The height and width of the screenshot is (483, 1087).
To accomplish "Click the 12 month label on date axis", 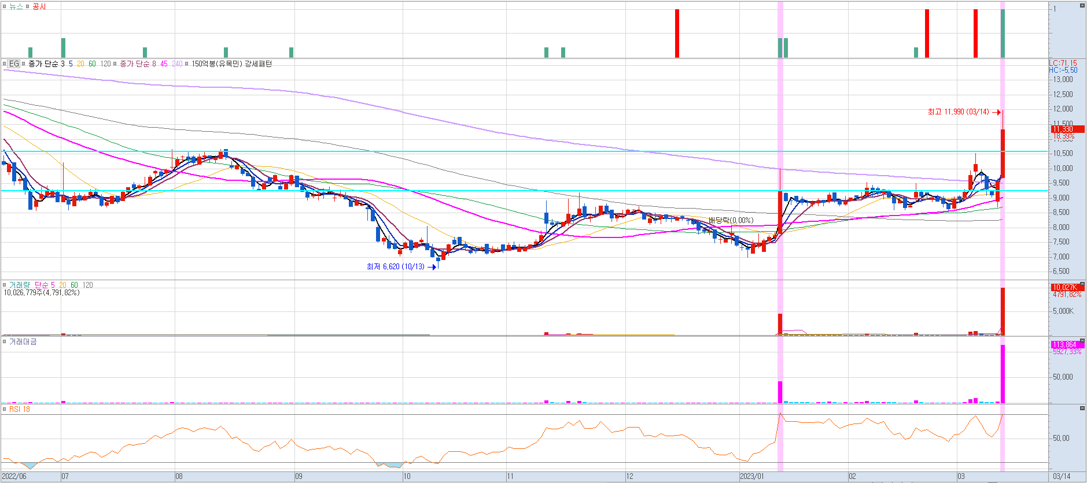I will [x=630, y=477].
